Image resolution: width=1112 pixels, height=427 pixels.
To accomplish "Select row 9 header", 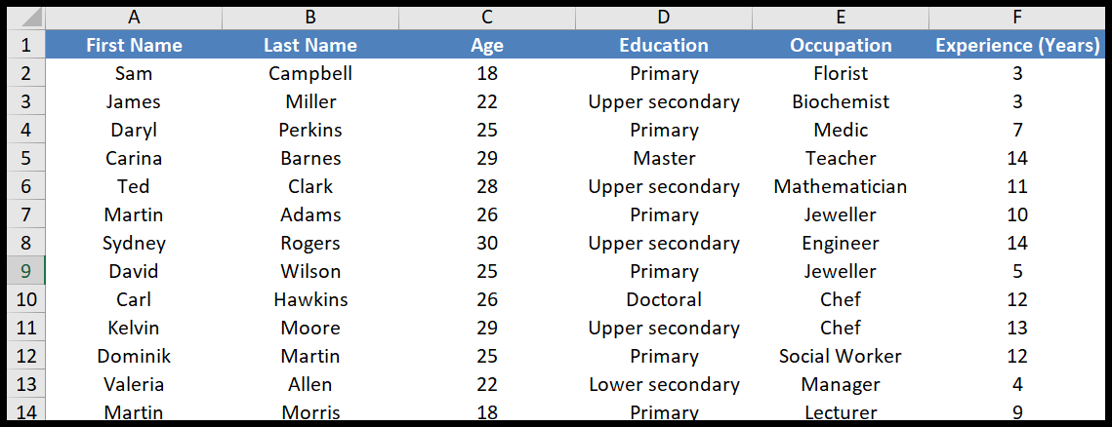I will tap(26, 271).
